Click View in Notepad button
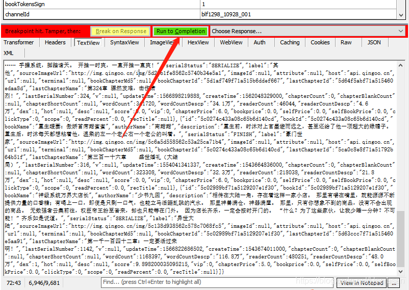The height and width of the screenshot is (290, 409). (x=362, y=283)
